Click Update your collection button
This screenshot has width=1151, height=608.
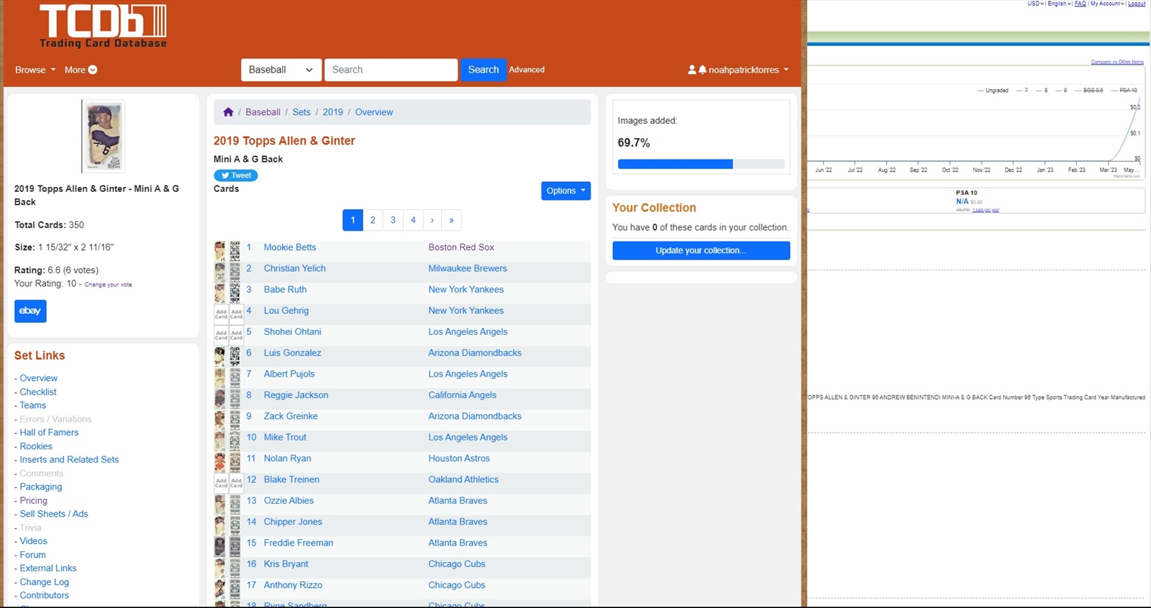pyautogui.click(x=701, y=250)
